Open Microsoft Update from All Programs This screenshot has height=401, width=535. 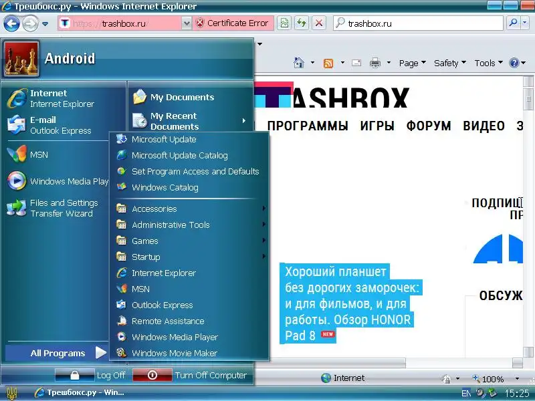coord(189,139)
